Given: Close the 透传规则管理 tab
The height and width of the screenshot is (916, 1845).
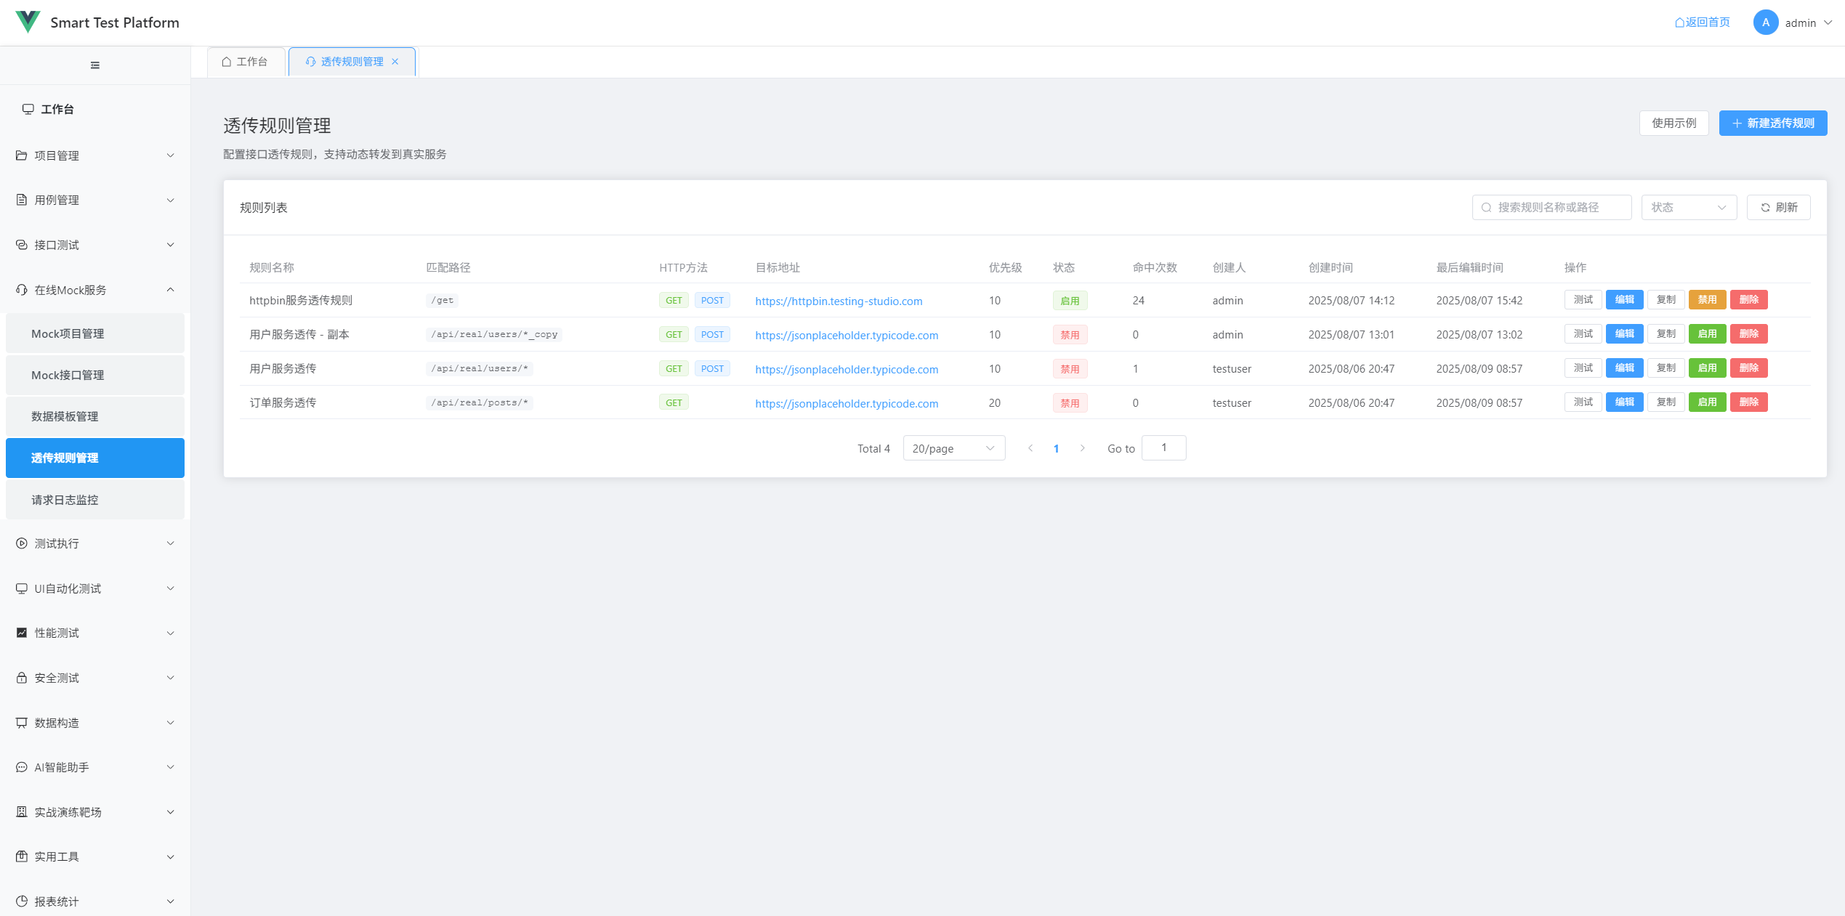Looking at the screenshot, I should [x=395, y=62].
